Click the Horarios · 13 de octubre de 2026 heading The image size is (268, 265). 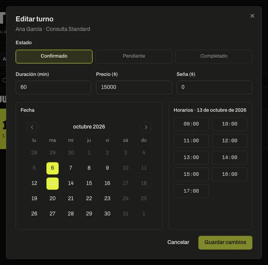(210, 110)
